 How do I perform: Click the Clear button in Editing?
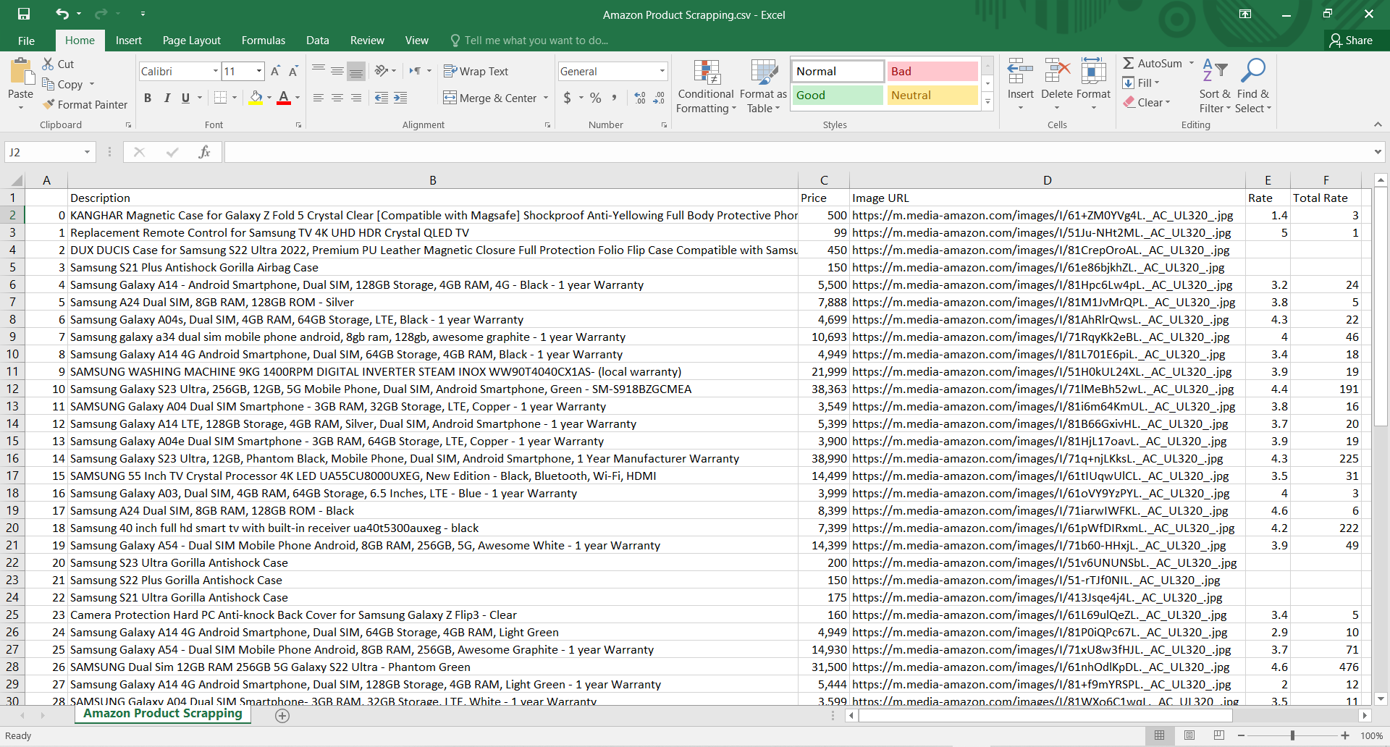tap(1147, 103)
